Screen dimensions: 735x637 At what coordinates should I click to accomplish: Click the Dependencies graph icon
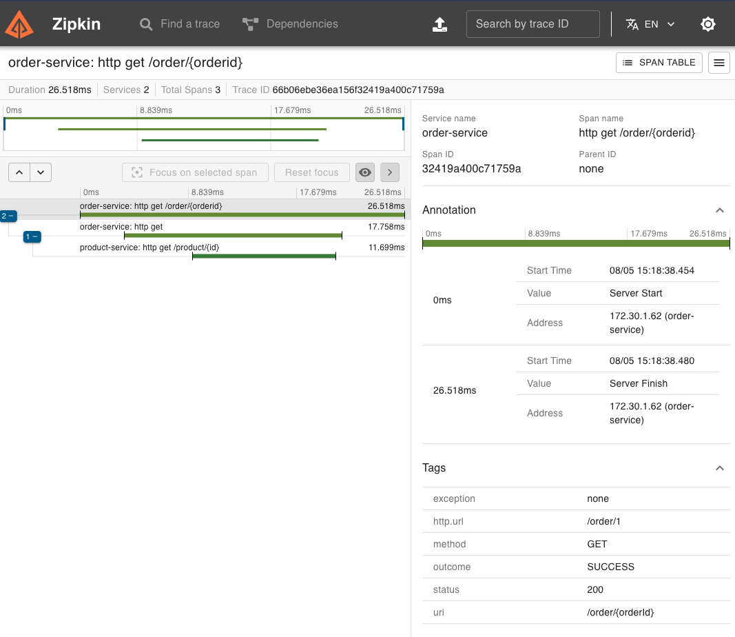coord(250,24)
